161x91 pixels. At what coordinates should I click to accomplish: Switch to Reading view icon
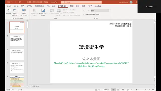coord(123,90)
